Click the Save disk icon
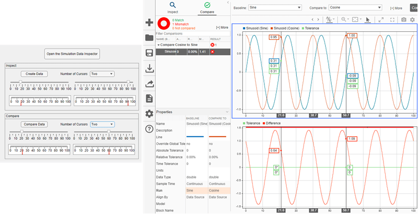The height and width of the screenshot is (214, 418). point(149,53)
